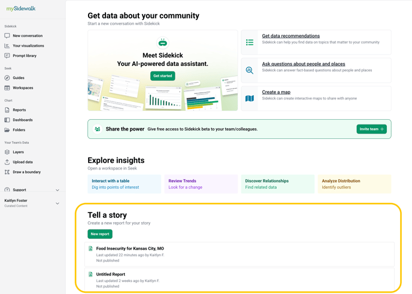The width and height of the screenshot is (412, 294).
Task: Open New conversation in sidebar
Action: pyautogui.click(x=28, y=36)
